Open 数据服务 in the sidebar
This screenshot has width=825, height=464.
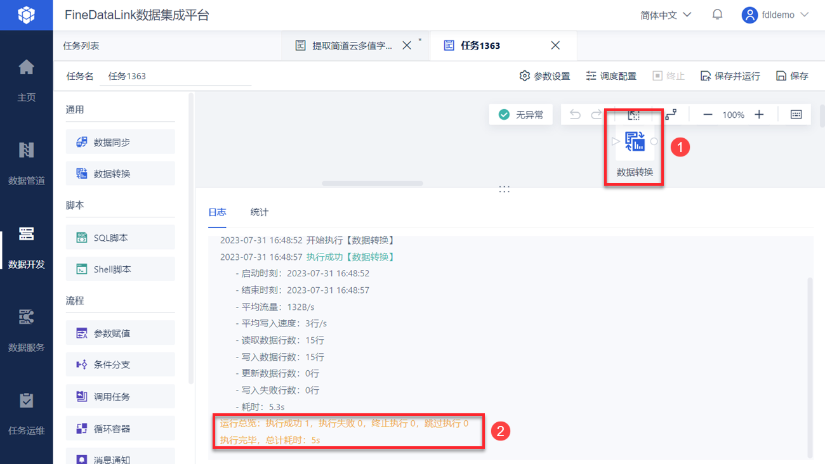point(26,330)
